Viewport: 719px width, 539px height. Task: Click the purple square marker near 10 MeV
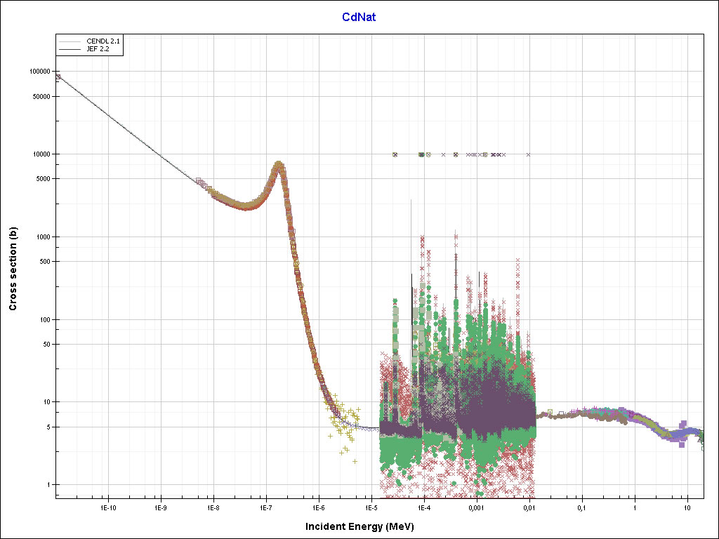coord(682,444)
